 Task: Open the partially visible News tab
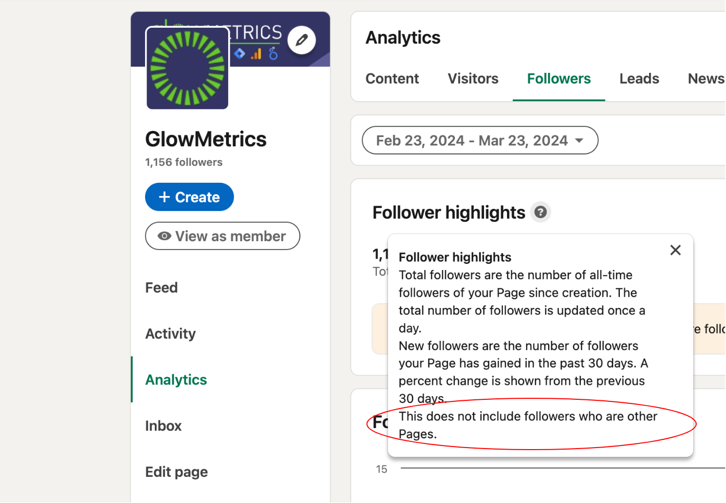[706, 79]
